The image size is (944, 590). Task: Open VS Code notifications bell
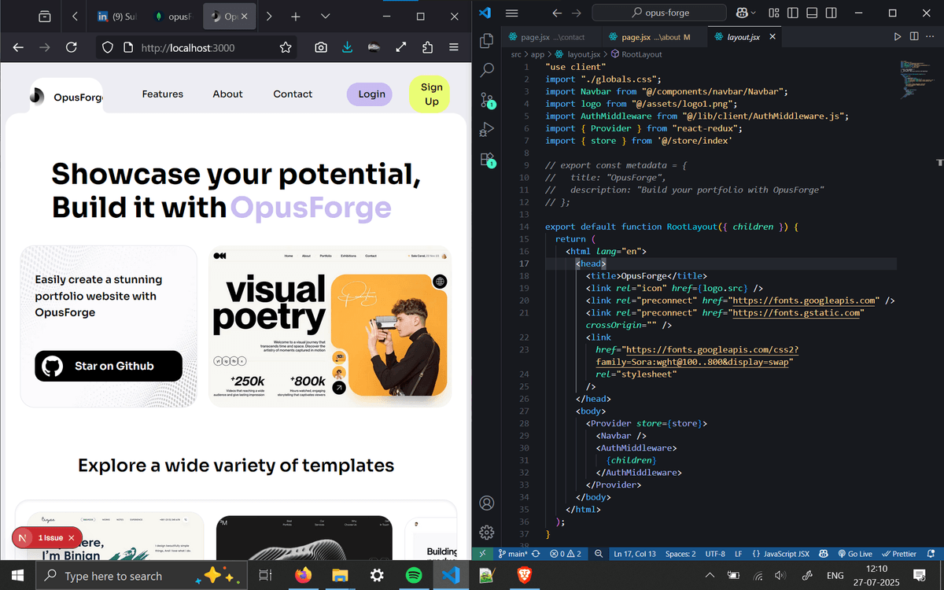(x=930, y=554)
